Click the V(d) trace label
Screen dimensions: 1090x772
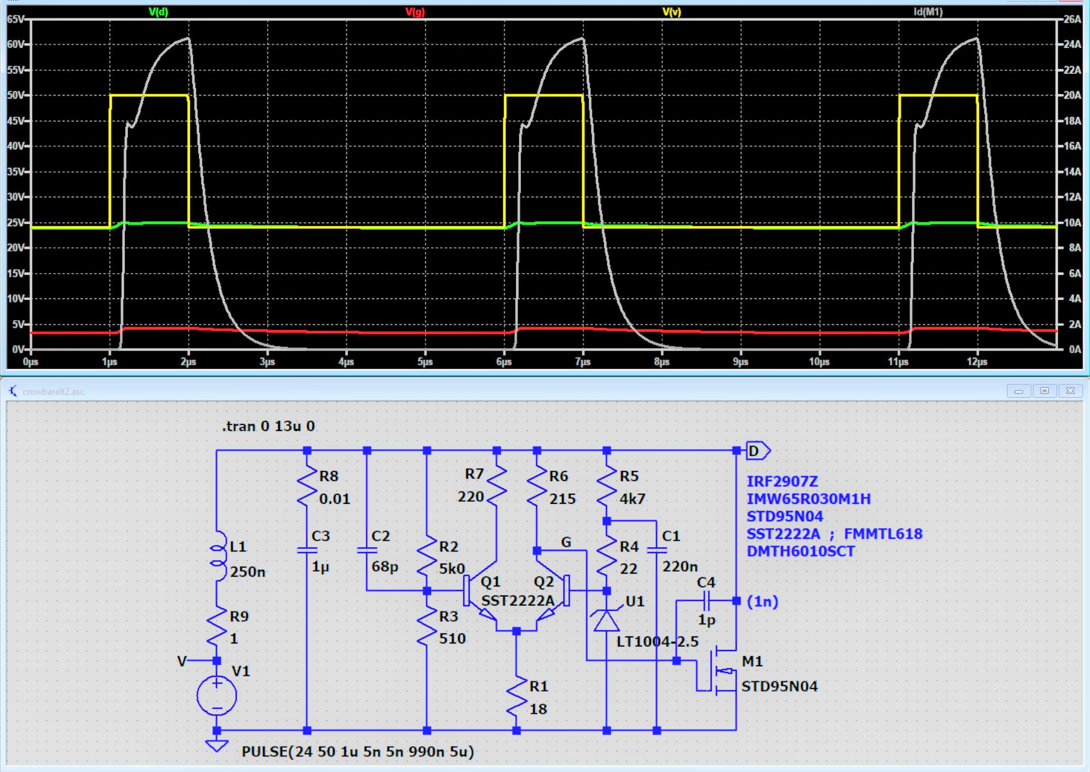tap(158, 12)
